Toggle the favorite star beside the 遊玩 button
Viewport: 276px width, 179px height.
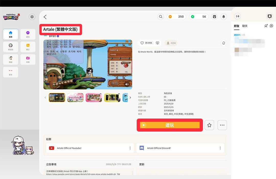tap(209, 125)
